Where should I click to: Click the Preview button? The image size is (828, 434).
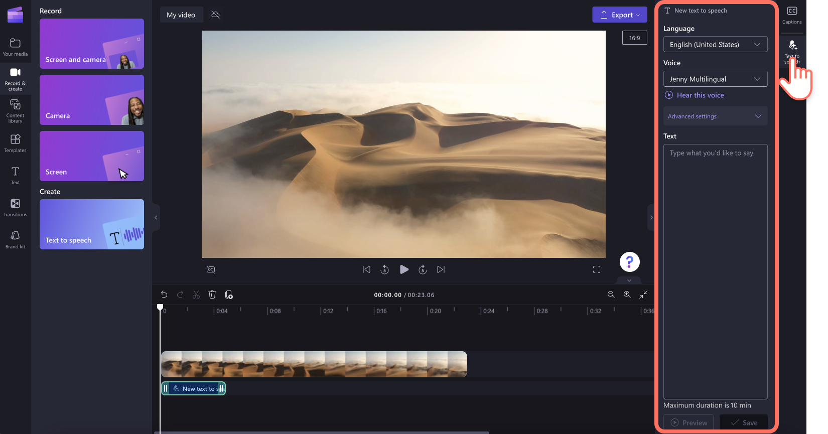(x=688, y=422)
